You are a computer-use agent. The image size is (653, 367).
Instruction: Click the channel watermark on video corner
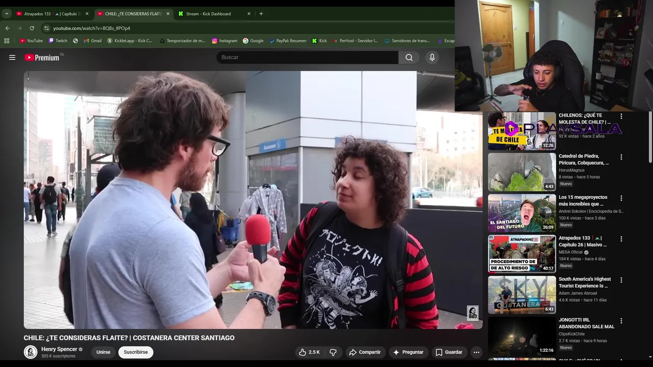(473, 313)
